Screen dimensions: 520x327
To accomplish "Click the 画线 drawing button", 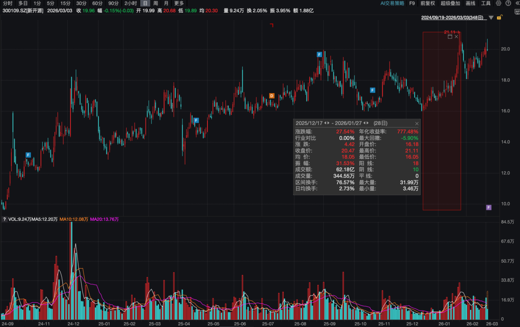I will (470, 3).
